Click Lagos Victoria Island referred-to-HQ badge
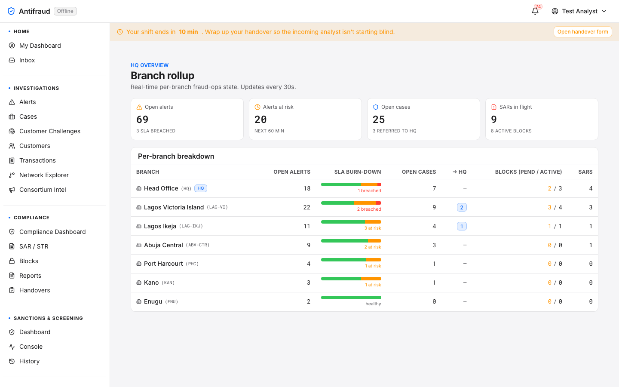Screen dimensions: 619x387 pos(462,207)
